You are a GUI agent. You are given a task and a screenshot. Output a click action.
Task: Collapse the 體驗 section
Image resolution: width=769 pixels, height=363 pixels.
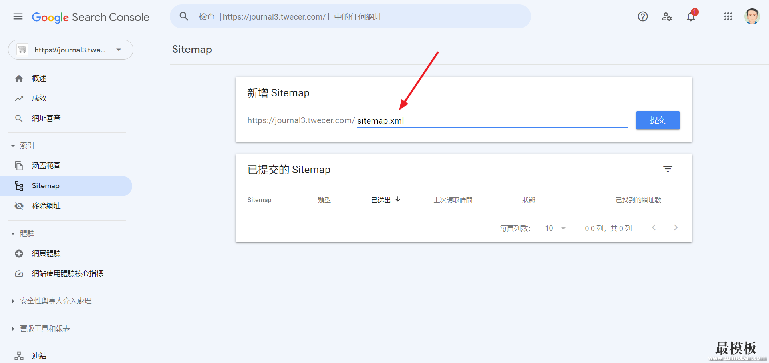pyautogui.click(x=13, y=234)
